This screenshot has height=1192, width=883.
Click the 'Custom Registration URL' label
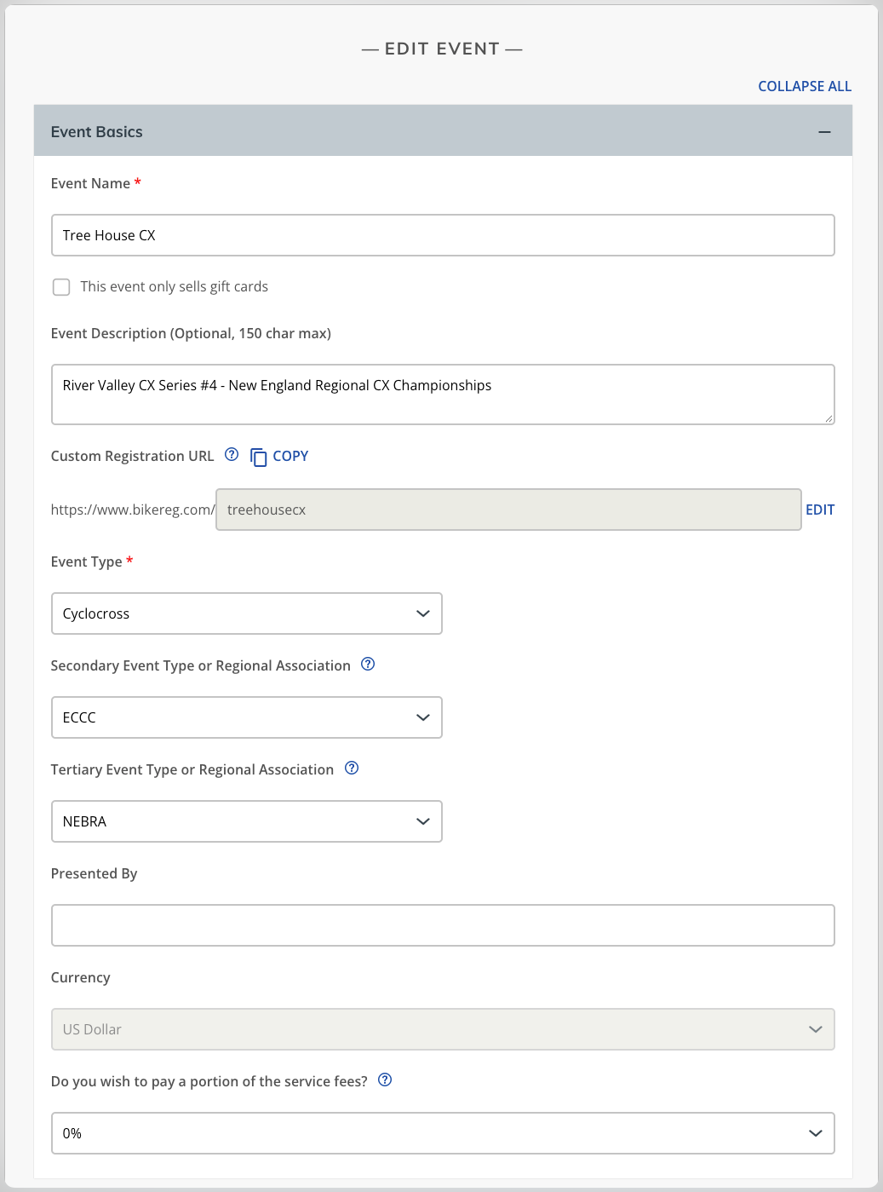coord(132,456)
